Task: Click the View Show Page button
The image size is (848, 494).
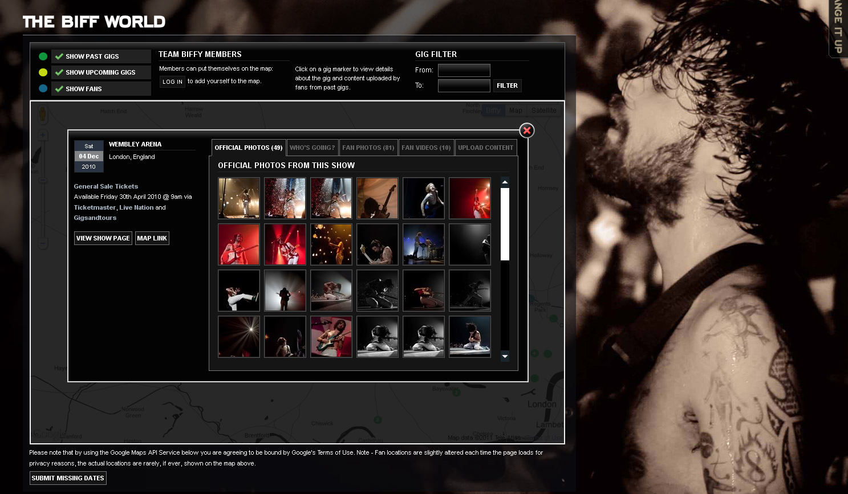Action: pyautogui.click(x=103, y=238)
